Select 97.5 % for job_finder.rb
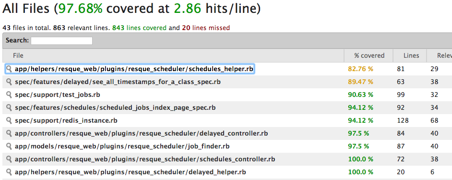The width and height of the screenshot is (452, 180). pyautogui.click(x=358, y=146)
